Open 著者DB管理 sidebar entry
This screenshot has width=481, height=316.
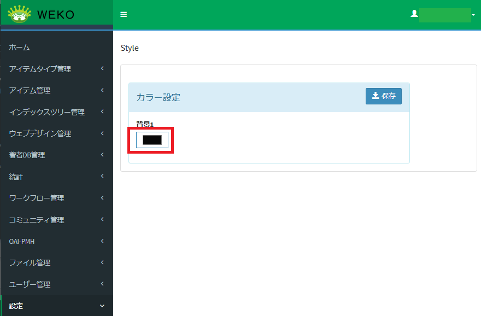tap(27, 155)
